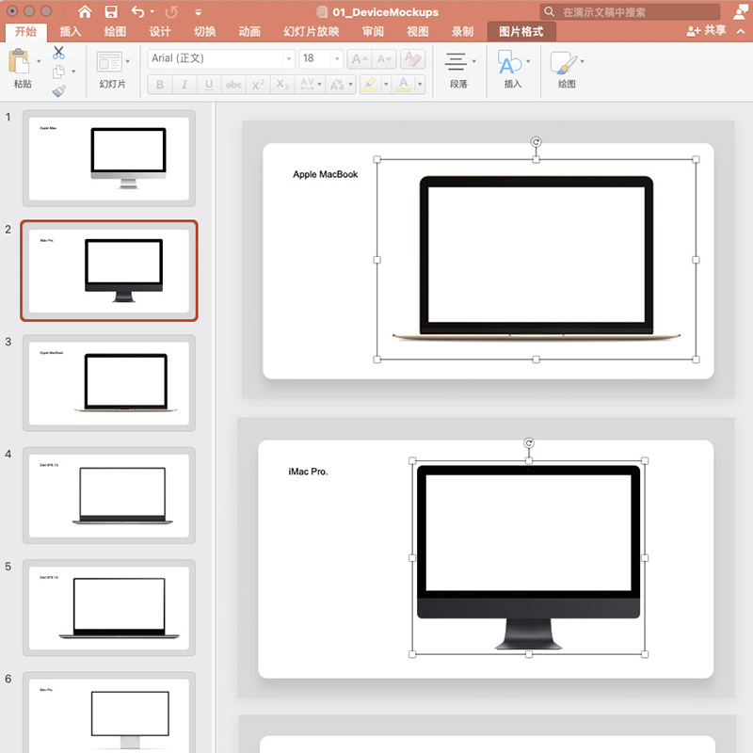This screenshot has width=753, height=753.
Task: Select the MacBook mockup image
Action: tap(536, 260)
